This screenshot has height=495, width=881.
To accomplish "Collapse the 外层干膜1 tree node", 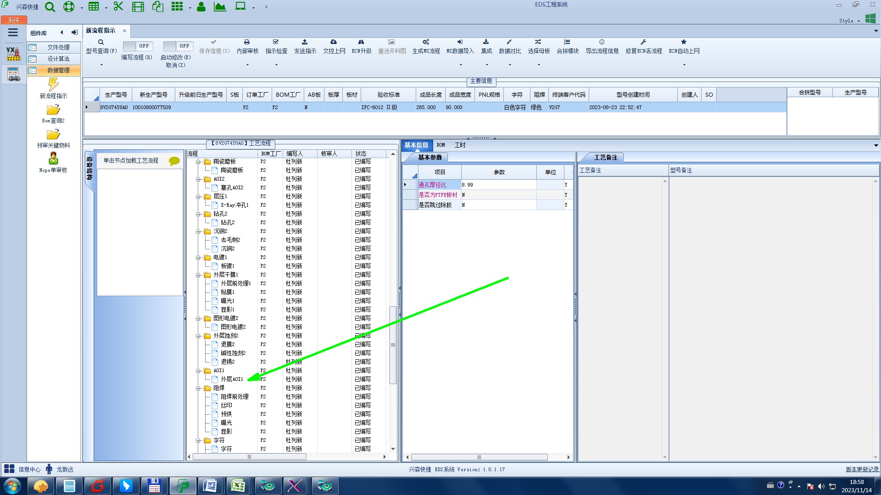I will [x=198, y=275].
